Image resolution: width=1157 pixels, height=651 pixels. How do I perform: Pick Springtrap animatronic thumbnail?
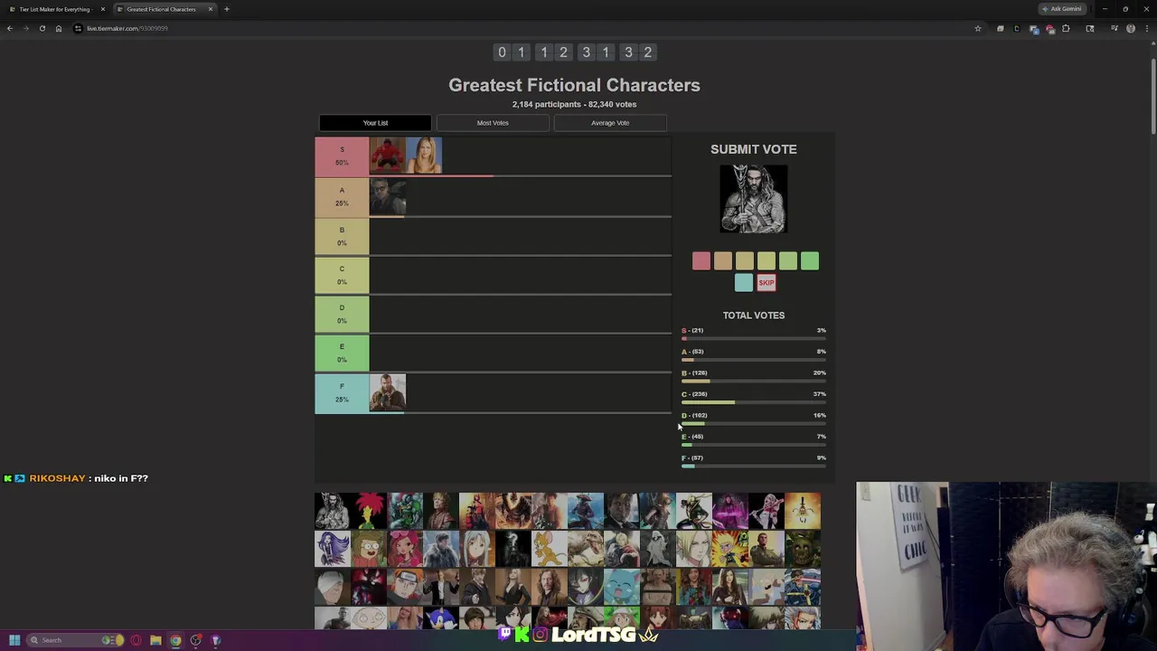coord(803,548)
